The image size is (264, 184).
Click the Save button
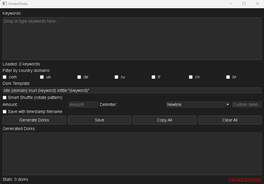(x=100, y=120)
